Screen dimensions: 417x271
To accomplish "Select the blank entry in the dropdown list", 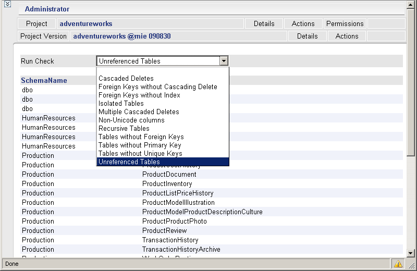I will (163, 71).
